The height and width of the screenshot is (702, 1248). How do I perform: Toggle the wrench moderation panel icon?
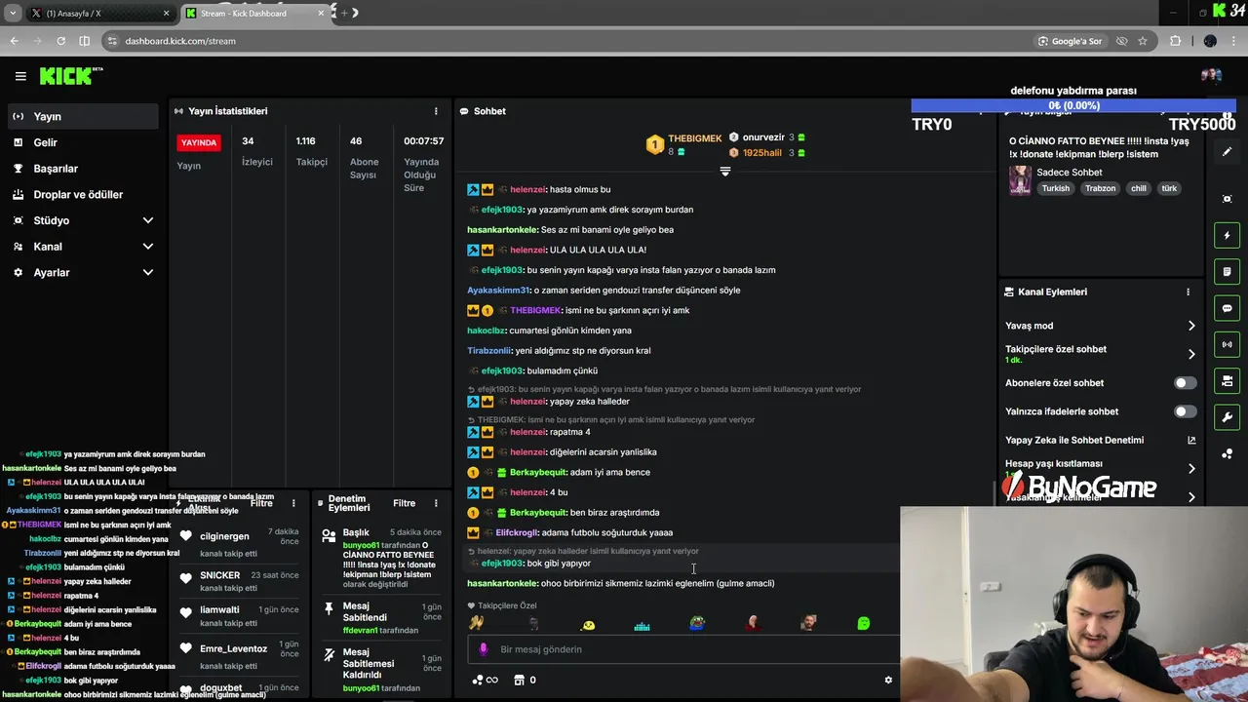pos(1227,417)
